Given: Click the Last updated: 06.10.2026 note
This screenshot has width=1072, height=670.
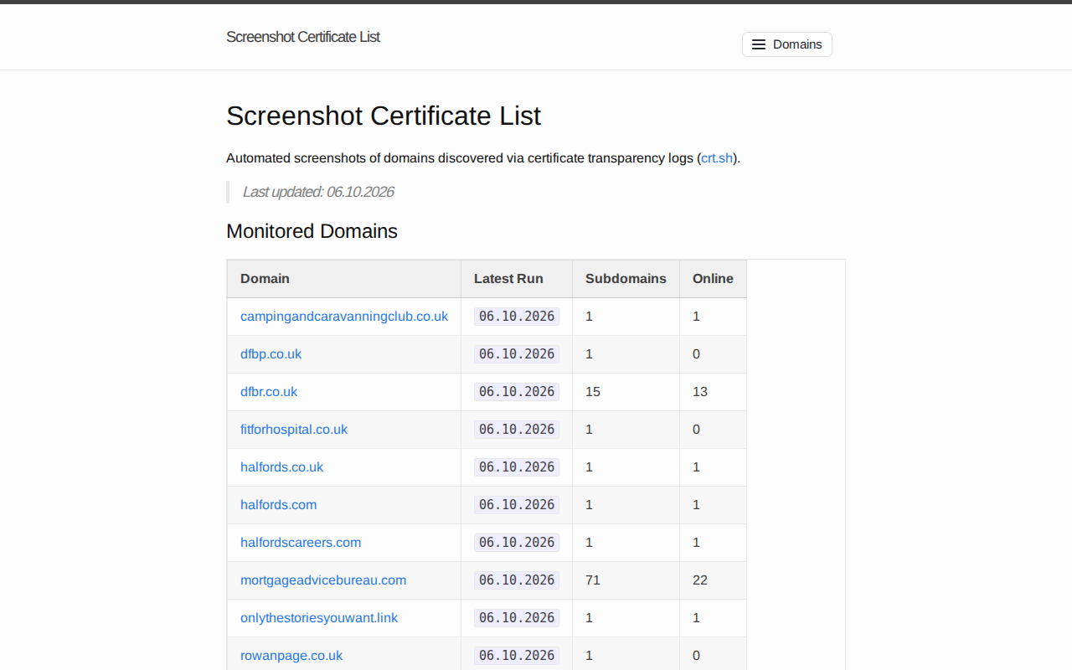Looking at the screenshot, I should pos(318,192).
